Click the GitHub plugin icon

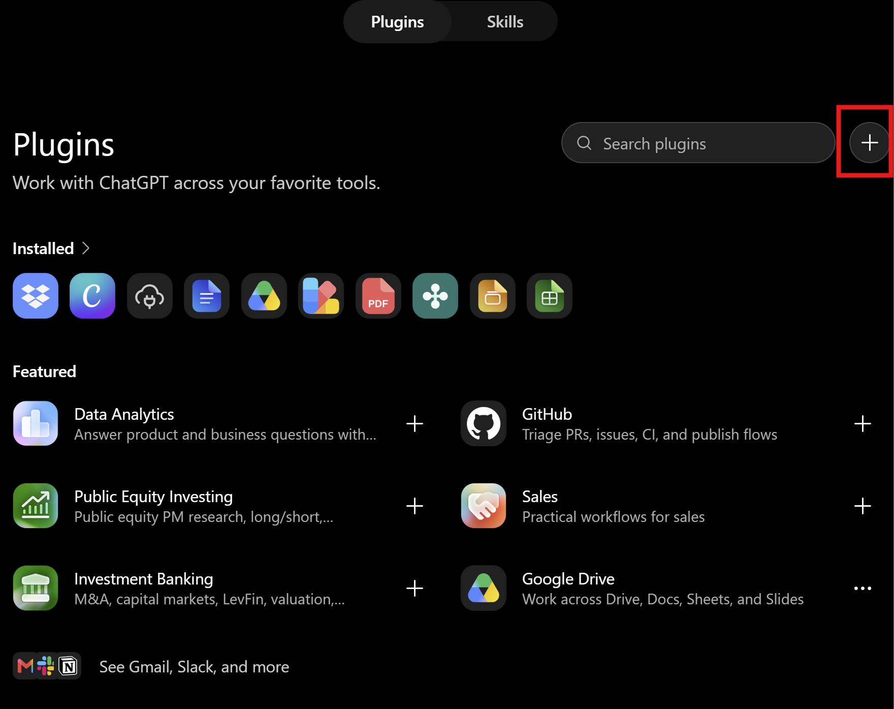click(484, 423)
